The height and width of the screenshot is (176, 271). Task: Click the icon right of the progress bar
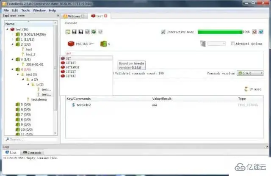click(x=254, y=32)
